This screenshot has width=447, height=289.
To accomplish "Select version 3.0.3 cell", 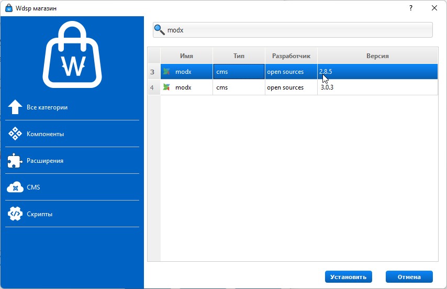I will click(x=377, y=87).
